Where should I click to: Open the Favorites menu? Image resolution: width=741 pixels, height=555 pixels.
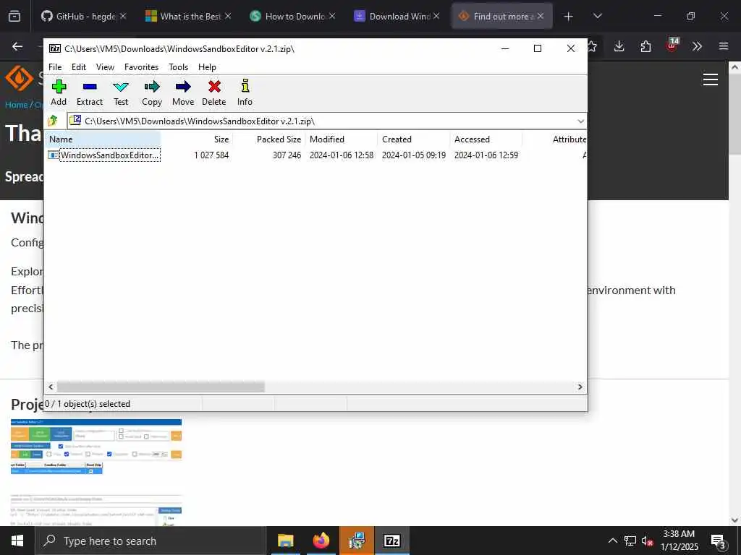tap(141, 67)
